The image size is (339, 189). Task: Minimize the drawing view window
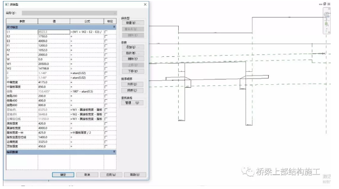(321, 4)
